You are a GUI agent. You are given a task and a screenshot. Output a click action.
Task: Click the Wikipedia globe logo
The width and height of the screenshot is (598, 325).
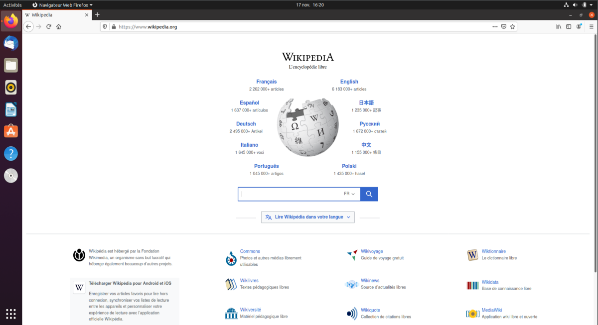(x=307, y=126)
